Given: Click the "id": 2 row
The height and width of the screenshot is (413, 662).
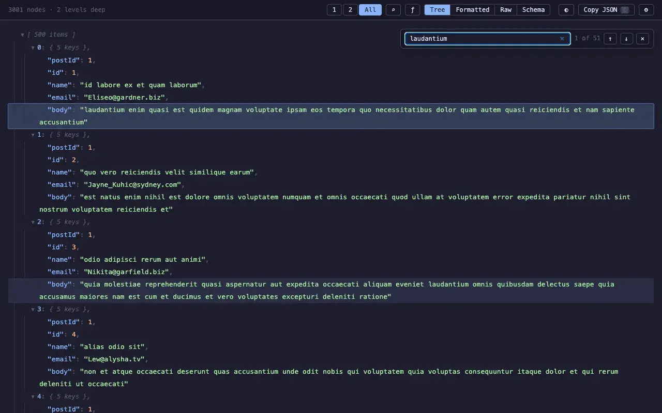Looking at the screenshot, I should point(331,160).
